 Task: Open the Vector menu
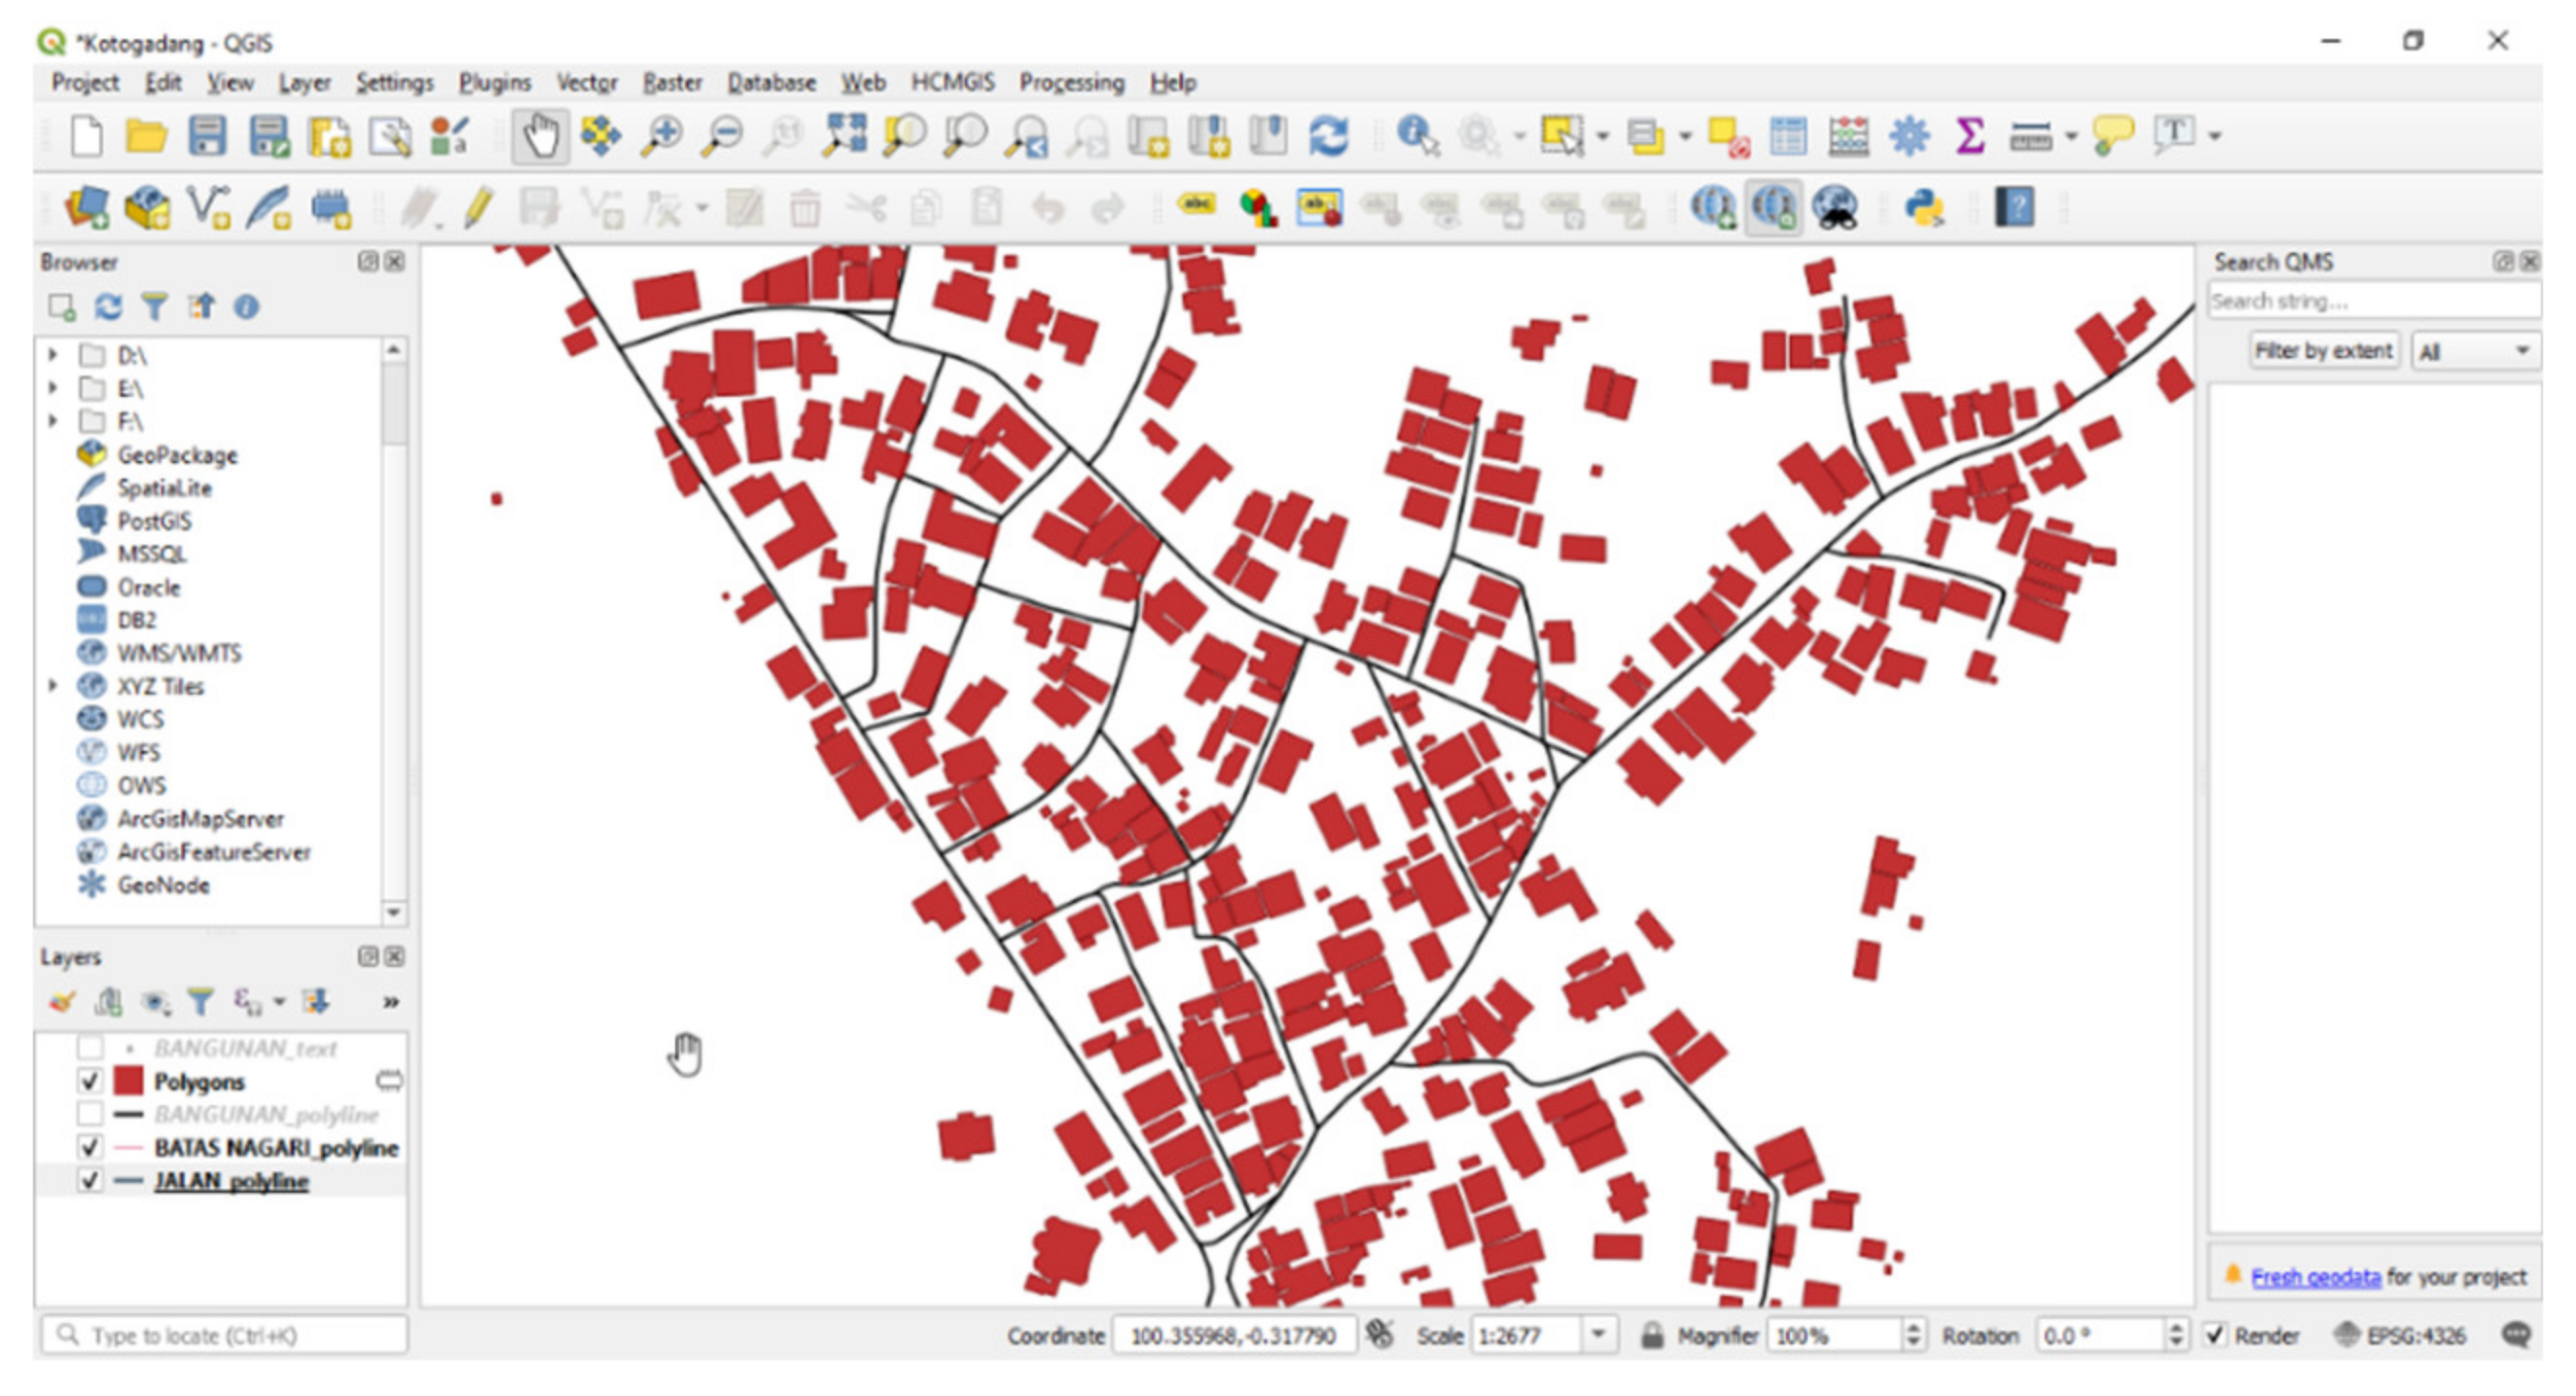point(586,83)
